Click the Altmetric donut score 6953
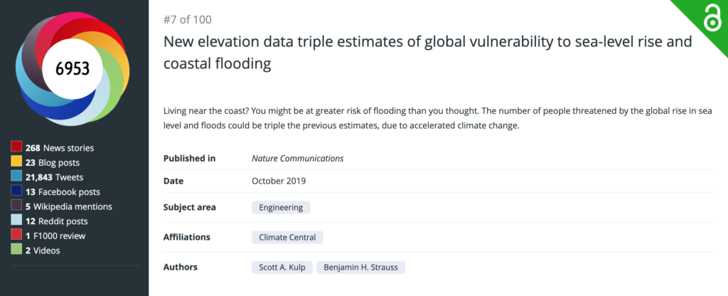 pyautogui.click(x=73, y=69)
